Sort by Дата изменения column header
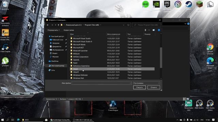This screenshot has height=122, width=218. point(113,34)
